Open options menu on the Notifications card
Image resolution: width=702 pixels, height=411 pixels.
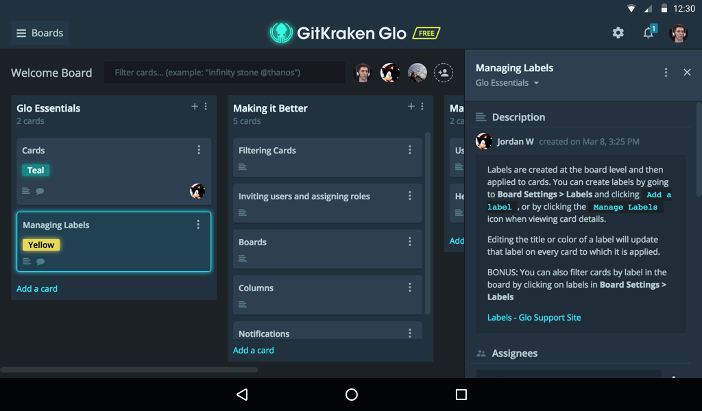pos(410,333)
